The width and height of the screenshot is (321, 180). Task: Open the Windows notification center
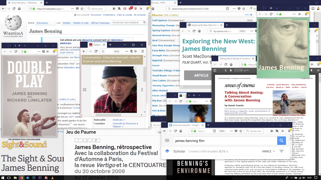click(x=316, y=178)
